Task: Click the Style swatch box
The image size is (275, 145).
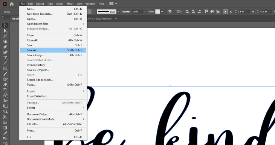Action: point(157,12)
